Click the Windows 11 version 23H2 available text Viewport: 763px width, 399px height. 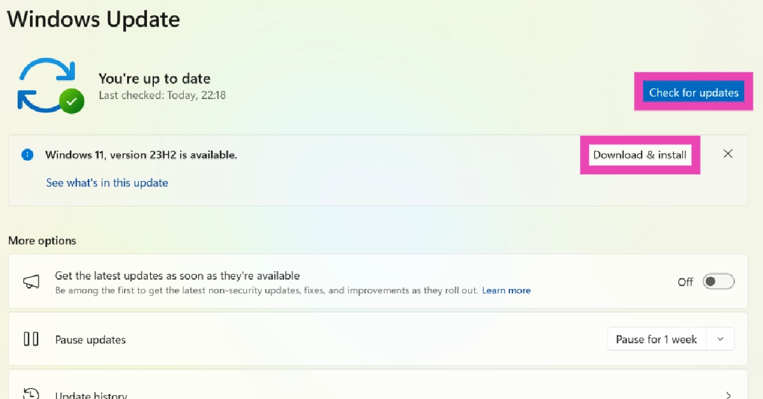pos(141,154)
